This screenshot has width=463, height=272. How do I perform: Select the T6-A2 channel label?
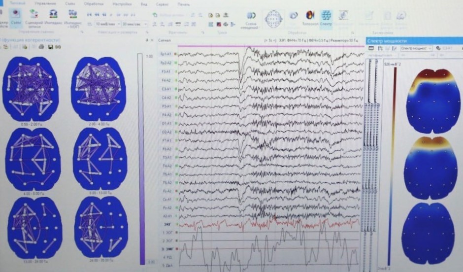pyautogui.click(x=167, y=183)
